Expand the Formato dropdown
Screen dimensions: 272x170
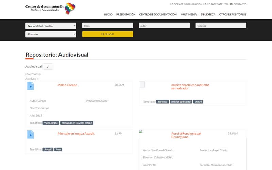[x=51, y=34]
